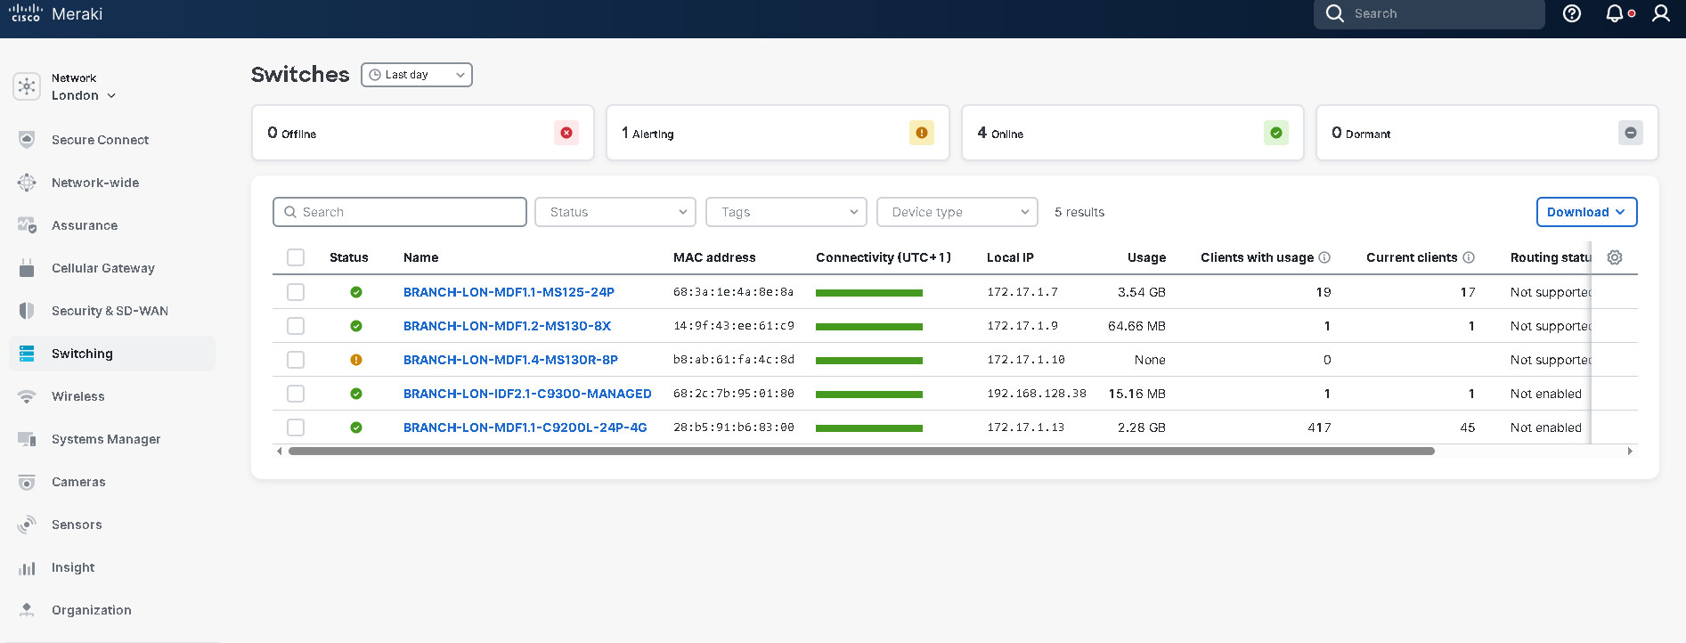This screenshot has height=643, width=1686.
Task: Click the scrollbar right arrow
Action: (1630, 452)
